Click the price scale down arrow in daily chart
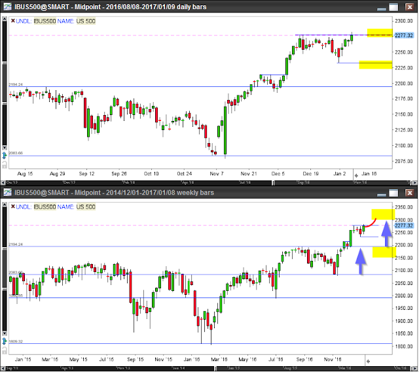The image size is (419, 372). click(5, 148)
